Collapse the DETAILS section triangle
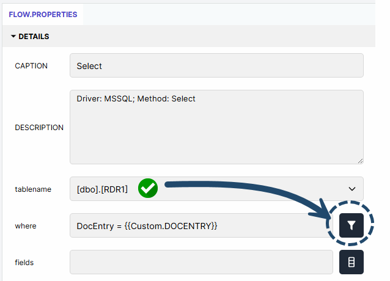Viewport: 390px width, 281px height. 13,36
